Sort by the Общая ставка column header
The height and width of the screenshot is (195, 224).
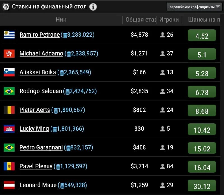141,20
